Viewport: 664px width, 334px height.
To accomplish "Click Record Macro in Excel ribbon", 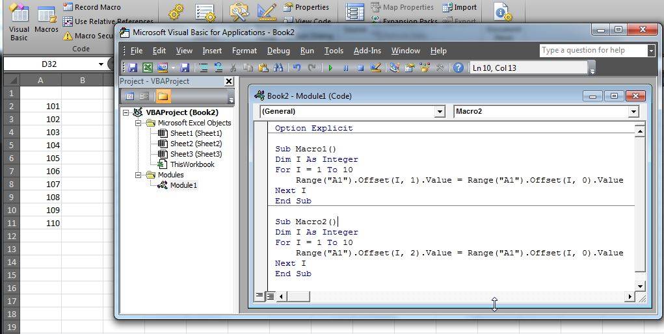I will (x=92, y=7).
